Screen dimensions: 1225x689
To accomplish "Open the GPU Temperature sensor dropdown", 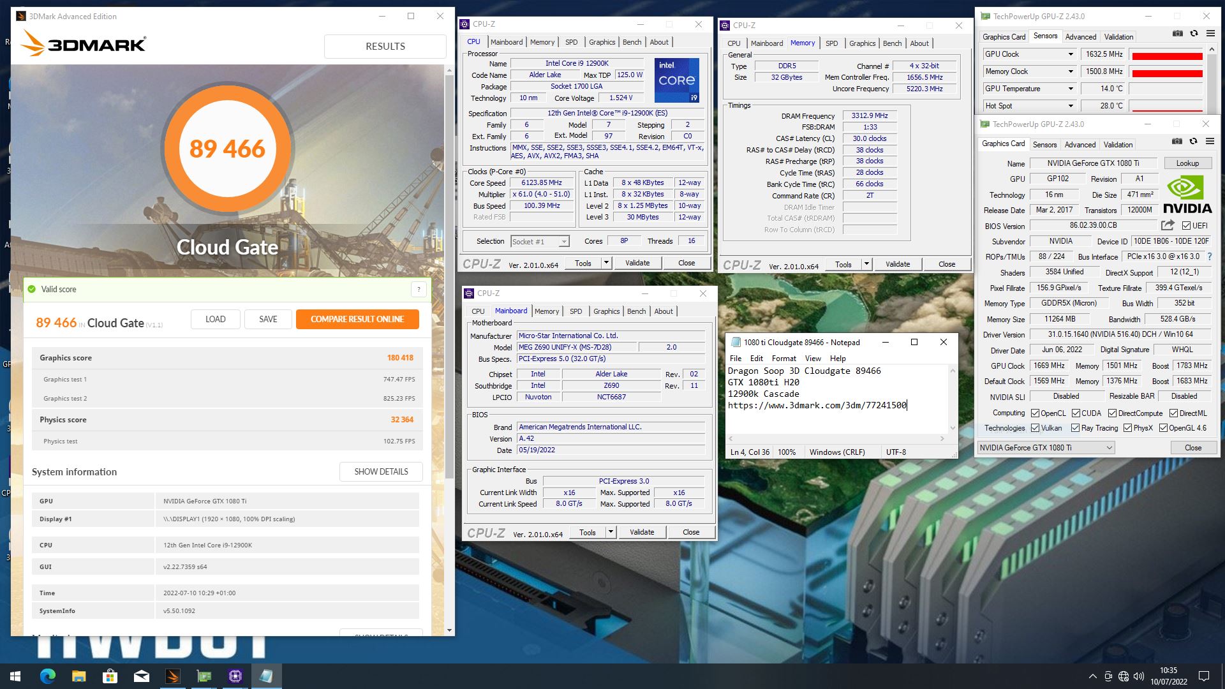I will pos(1071,89).
